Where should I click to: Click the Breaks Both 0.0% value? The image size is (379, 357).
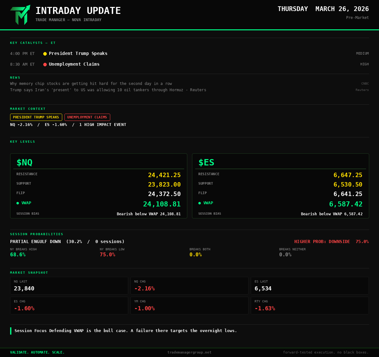196,254
